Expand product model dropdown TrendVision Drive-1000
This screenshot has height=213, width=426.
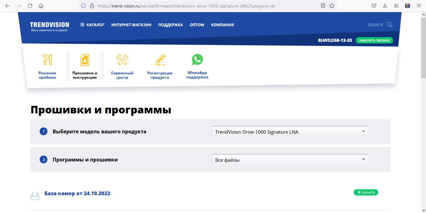click(291, 132)
